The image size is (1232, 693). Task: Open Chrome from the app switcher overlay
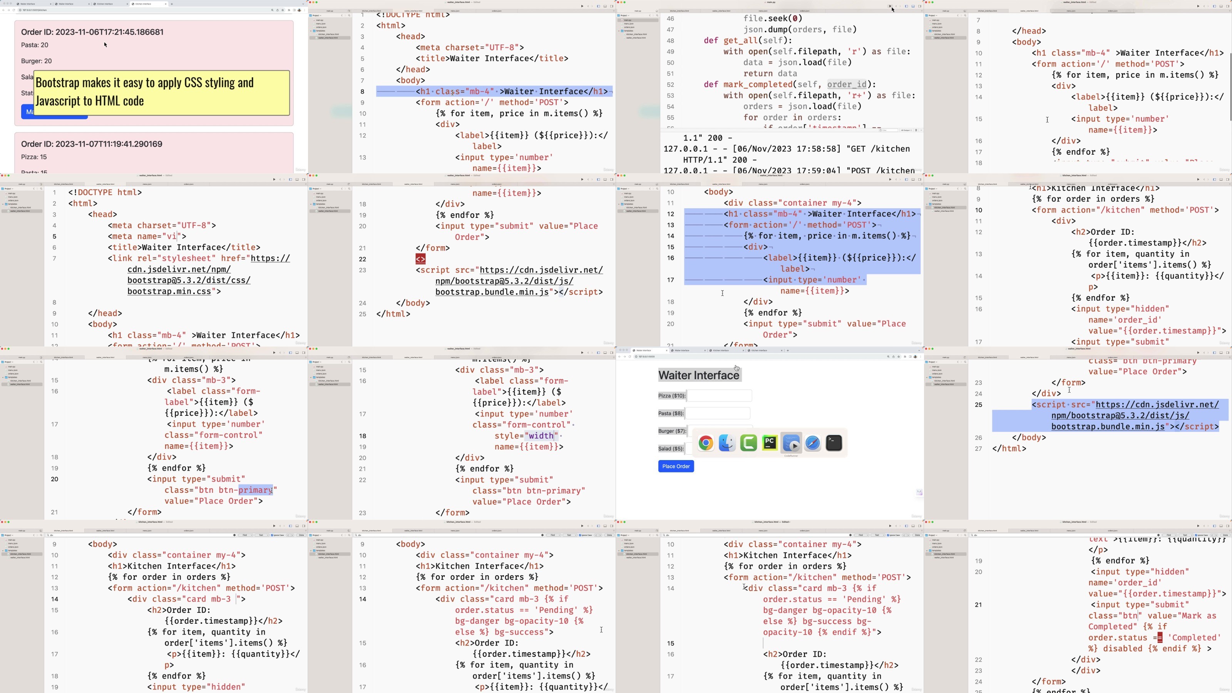click(706, 443)
